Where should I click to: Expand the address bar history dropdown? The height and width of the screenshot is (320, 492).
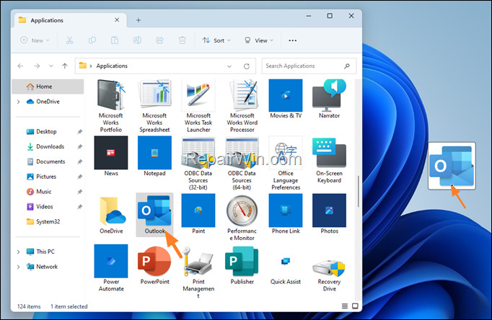tap(229, 66)
